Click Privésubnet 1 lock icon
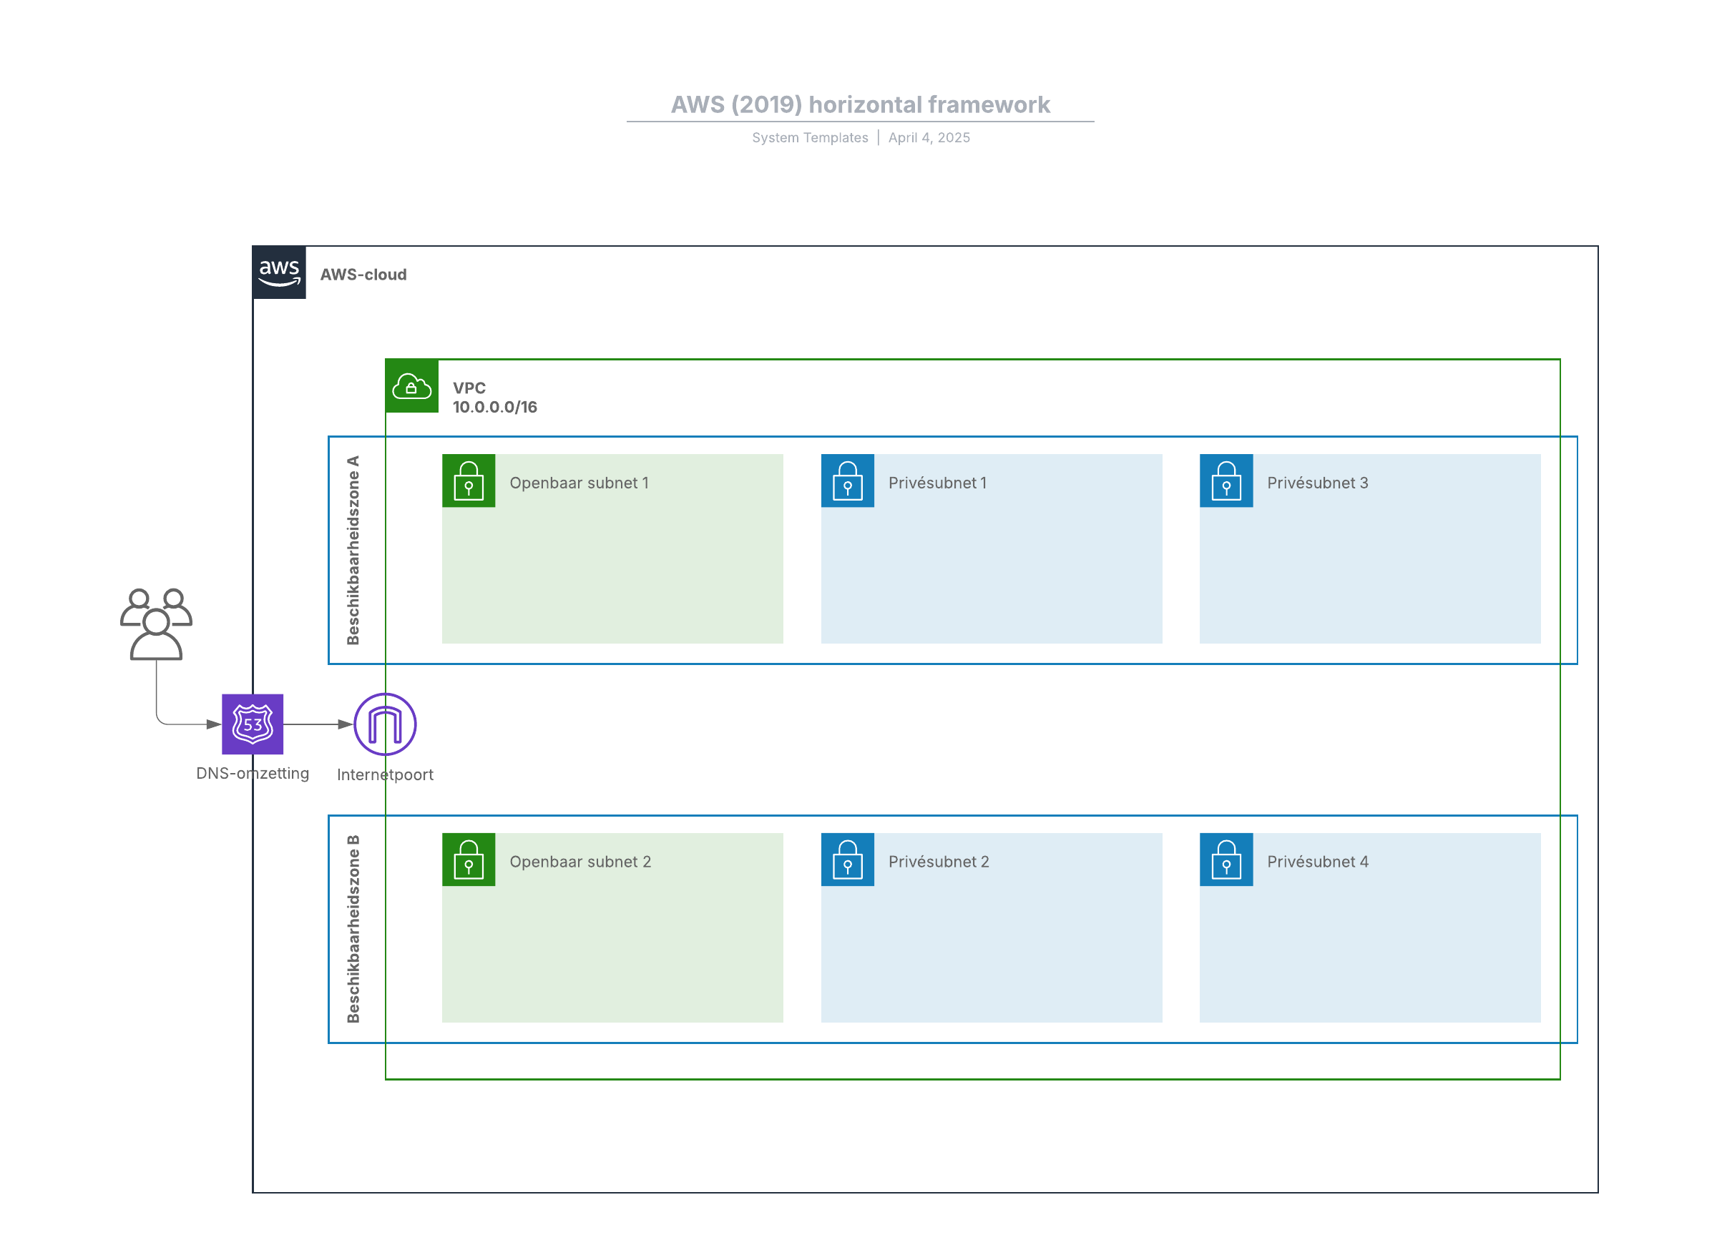The height and width of the screenshot is (1250, 1717). click(847, 481)
